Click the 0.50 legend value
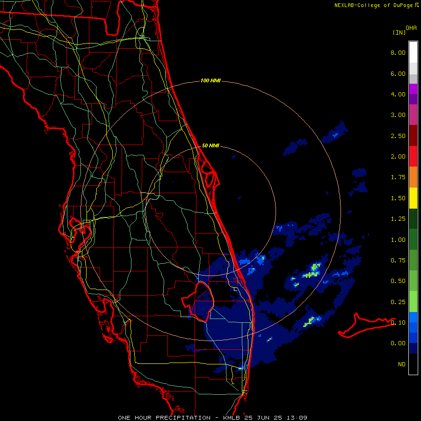421x421 pixels. point(398,281)
